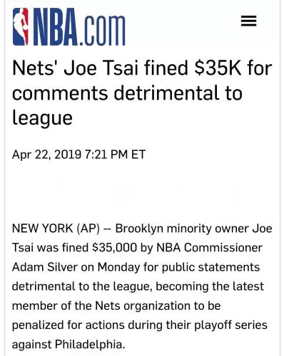Click the "7:21 PM ET" timestamp

point(115,155)
